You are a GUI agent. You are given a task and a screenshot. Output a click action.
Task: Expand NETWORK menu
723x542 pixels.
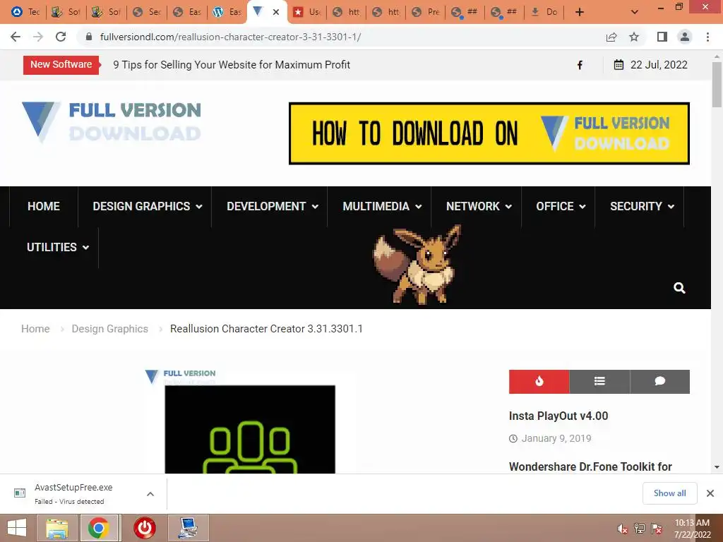[x=479, y=206]
